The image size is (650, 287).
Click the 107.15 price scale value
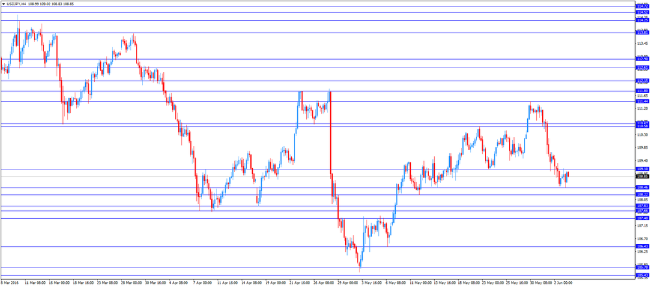pyautogui.click(x=643, y=226)
